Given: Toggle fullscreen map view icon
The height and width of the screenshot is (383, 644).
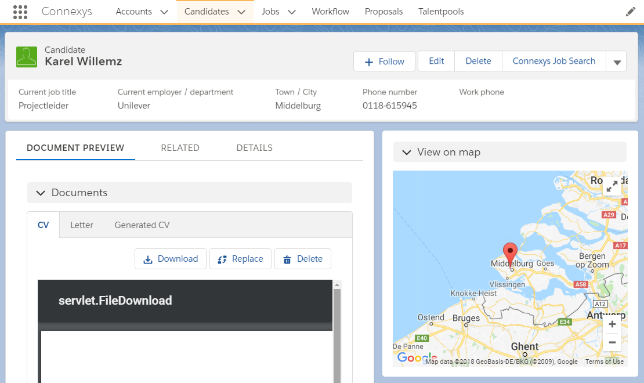Looking at the screenshot, I should [612, 186].
